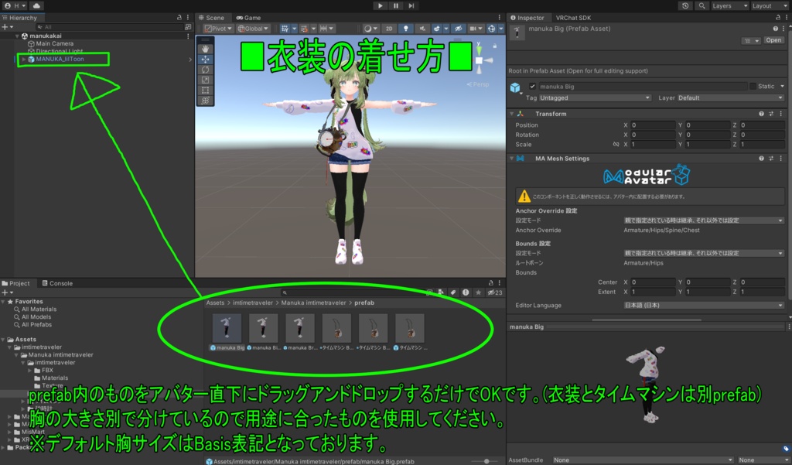792x465 pixels.
Task: Select the MANUKA_lilToon hierarchy object
Action: pos(60,59)
